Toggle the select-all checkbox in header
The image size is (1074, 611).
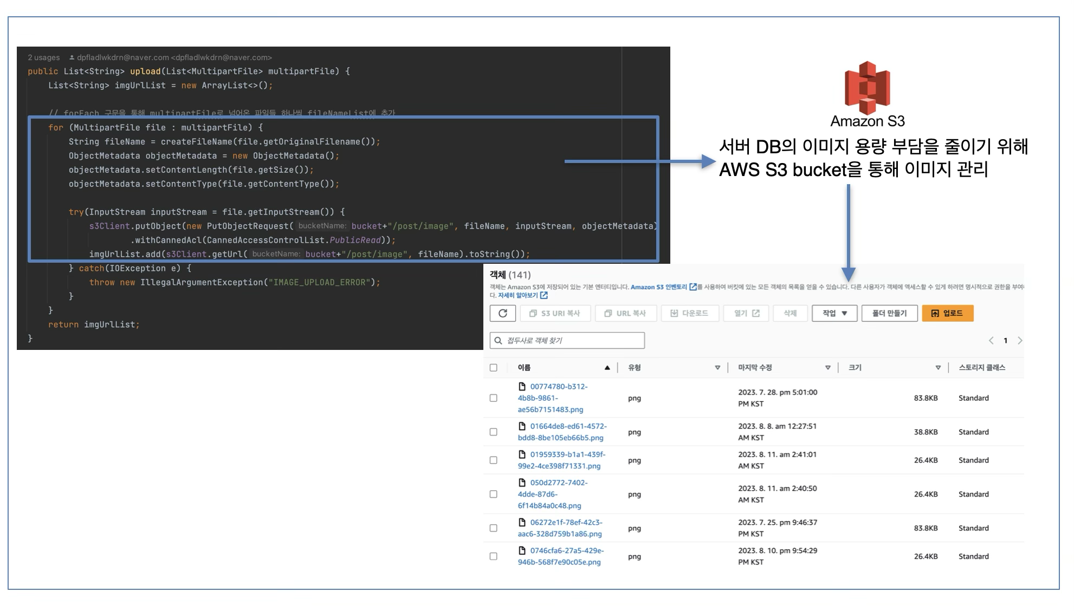pos(493,367)
